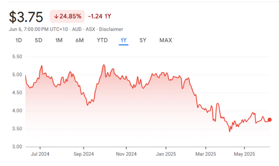
Task: Open the 5Y range tab
Action: [143, 40]
